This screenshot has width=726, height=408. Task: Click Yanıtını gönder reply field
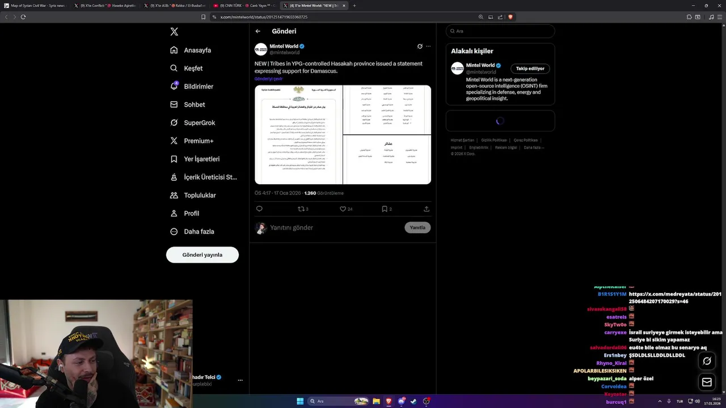[x=335, y=227]
